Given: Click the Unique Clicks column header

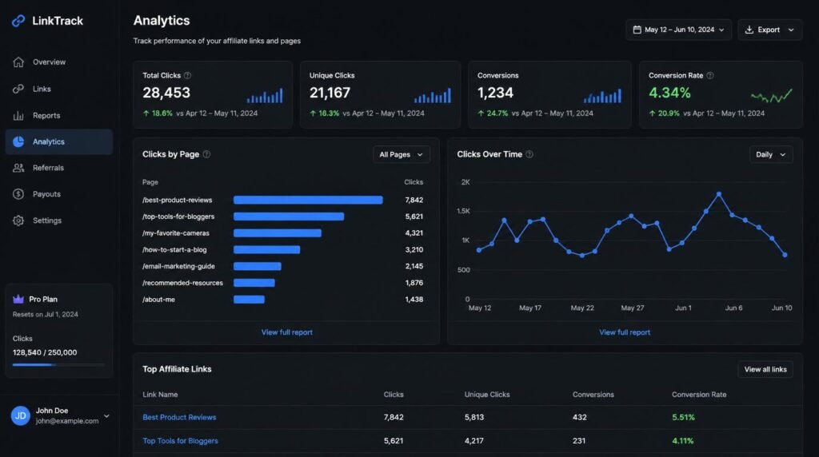Looking at the screenshot, I should pos(487,395).
